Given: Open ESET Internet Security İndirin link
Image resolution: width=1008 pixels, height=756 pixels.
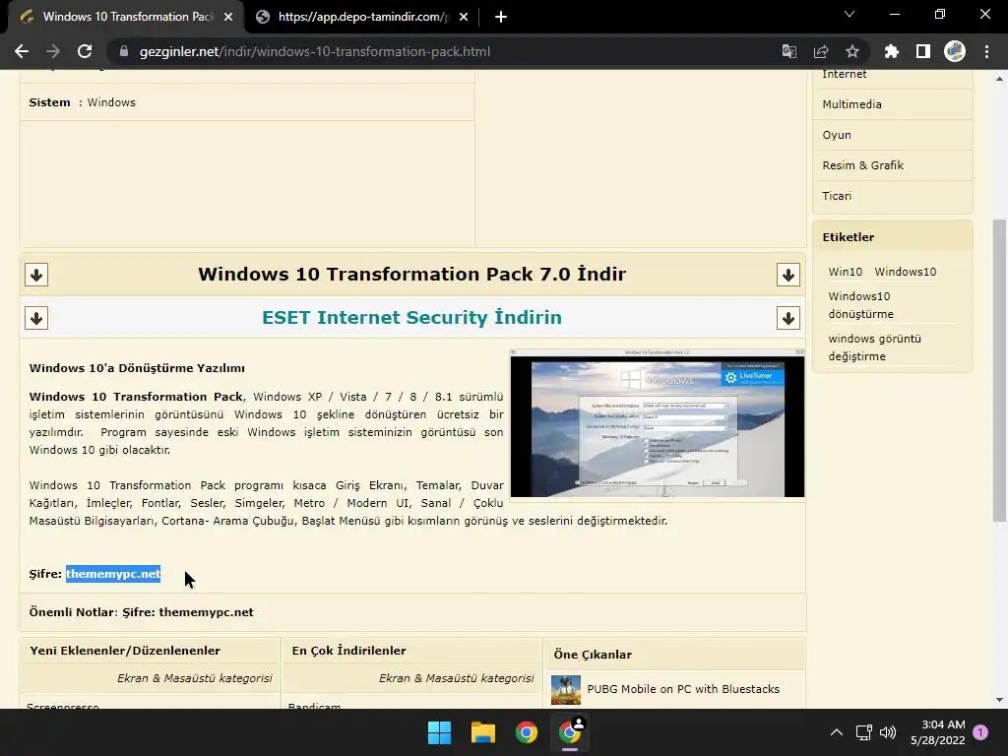Looking at the screenshot, I should pos(412,318).
